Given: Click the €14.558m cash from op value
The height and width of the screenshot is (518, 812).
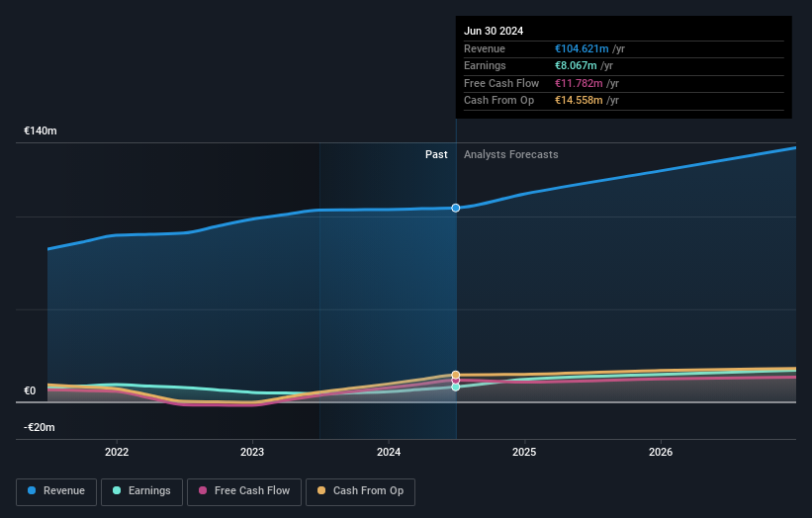Looking at the screenshot, I should coord(579,101).
